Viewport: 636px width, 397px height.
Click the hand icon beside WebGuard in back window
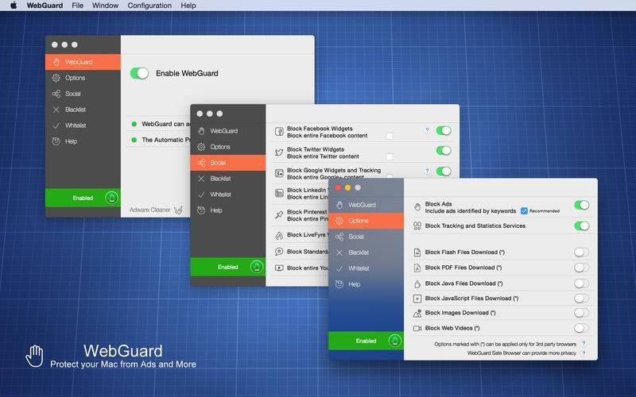[56, 62]
